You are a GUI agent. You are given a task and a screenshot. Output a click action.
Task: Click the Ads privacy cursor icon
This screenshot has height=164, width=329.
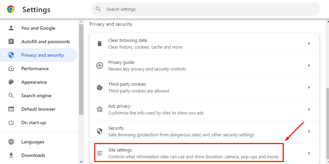99,109
